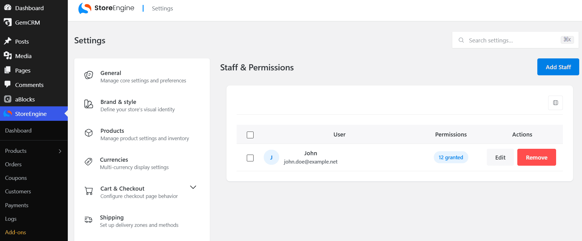The height and width of the screenshot is (241, 582).
Task: Click the Settings breadcrumb in header
Action: point(162,8)
